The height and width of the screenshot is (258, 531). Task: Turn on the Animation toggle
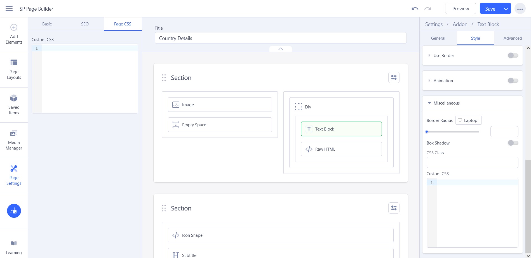(x=513, y=81)
